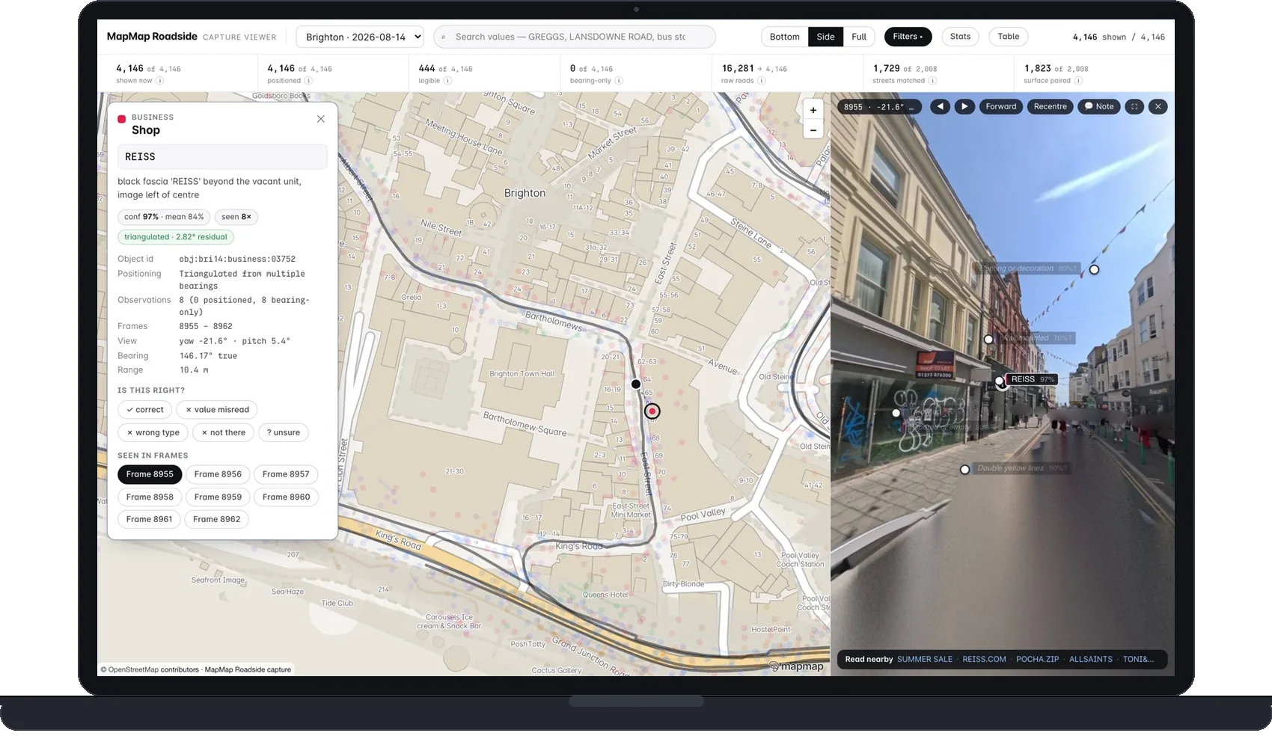Select Frame 8961

coord(149,519)
